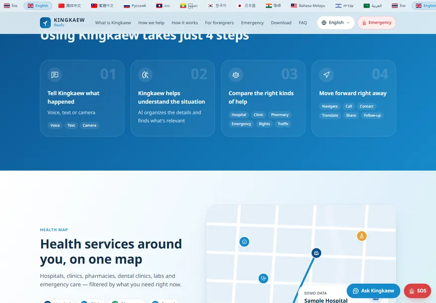Switch language to Bahasa Melayu
Viewport: 436px width, 303px height.
[308, 5]
